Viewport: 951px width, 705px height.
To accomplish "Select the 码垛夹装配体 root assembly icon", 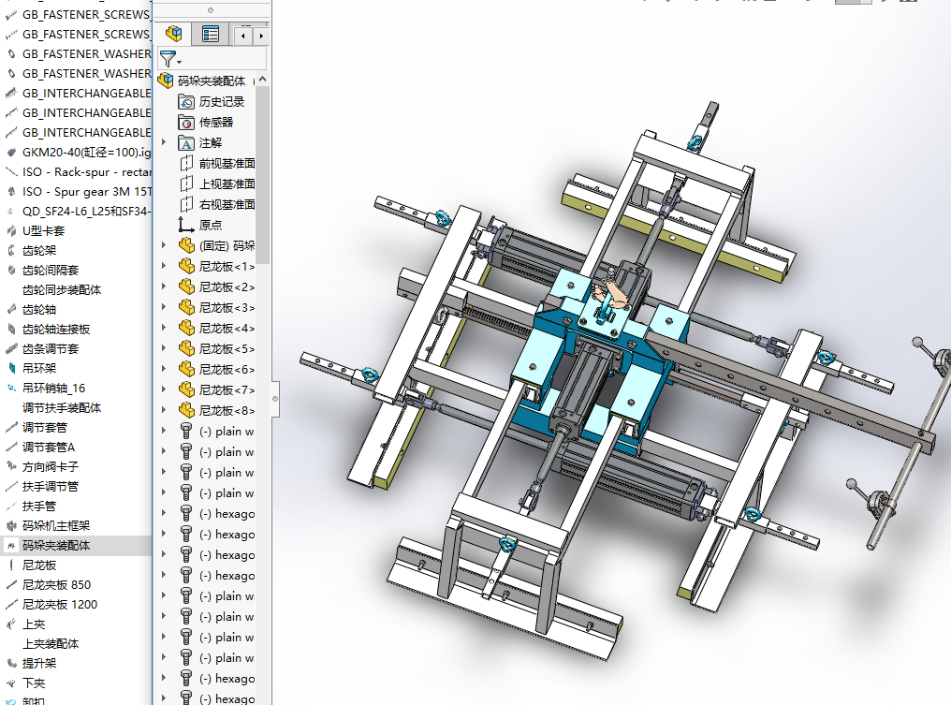I will pyautogui.click(x=166, y=81).
